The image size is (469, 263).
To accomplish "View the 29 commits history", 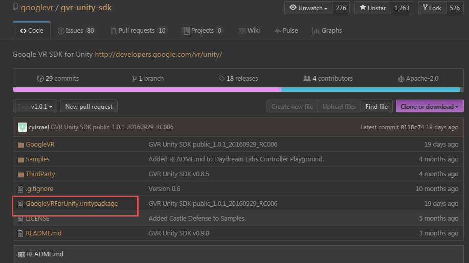I will (x=58, y=79).
